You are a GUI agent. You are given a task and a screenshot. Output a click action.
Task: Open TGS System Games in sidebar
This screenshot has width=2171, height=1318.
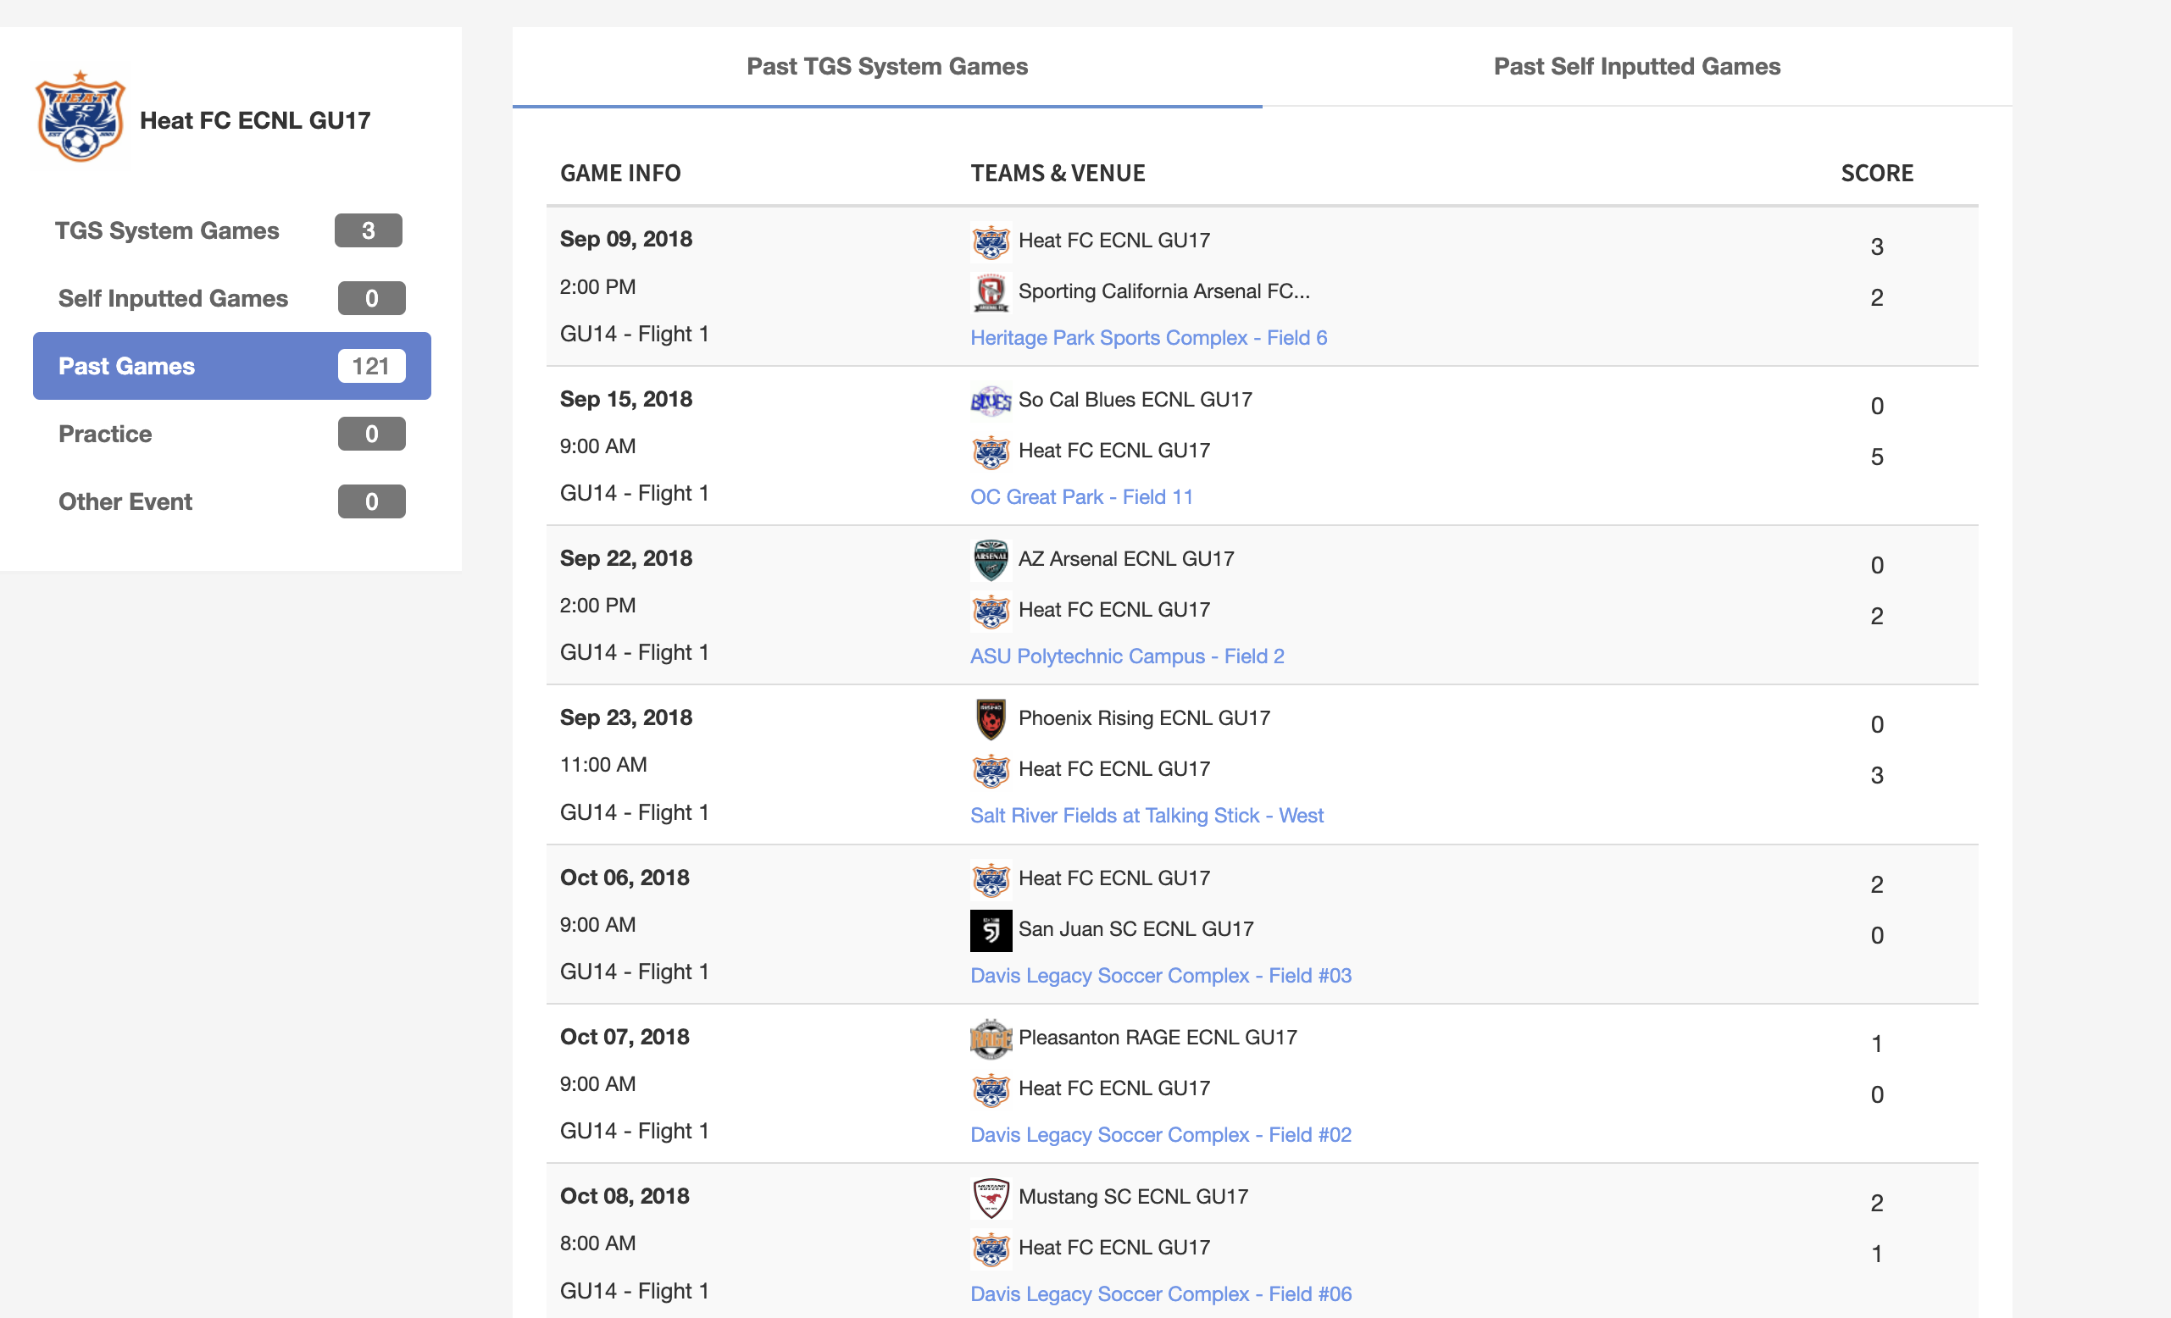pyautogui.click(x=167, y=231)
